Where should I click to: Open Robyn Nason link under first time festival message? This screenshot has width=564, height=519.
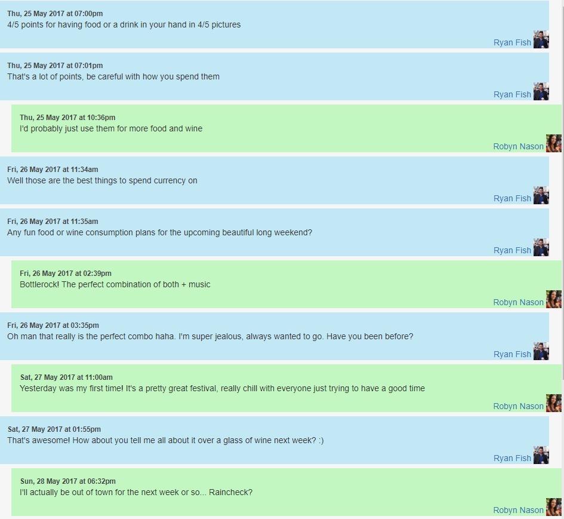[518, 406]
